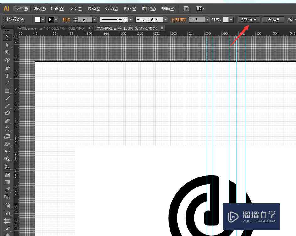Click the 文档设置 button
This screenshot has height=236, width=296.
(249, 19)
